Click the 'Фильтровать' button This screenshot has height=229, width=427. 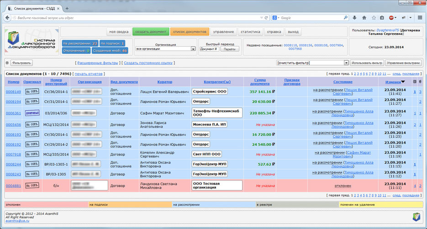(x=21, y=63)
